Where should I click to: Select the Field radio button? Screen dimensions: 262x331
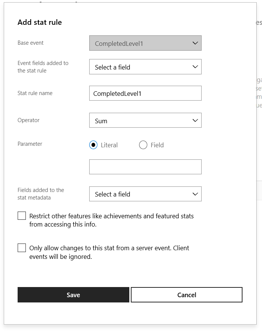pos(143,145)
